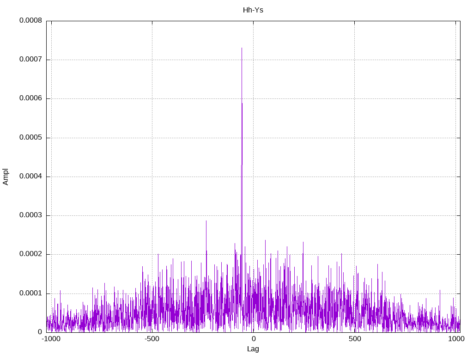
Task: Click the tallest peak tip near 0.00073
Action: click(x=242, y=48)
